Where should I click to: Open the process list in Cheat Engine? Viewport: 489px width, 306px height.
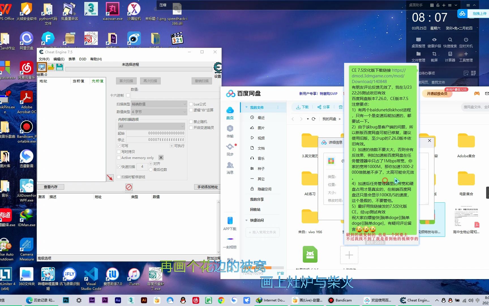[42, 67]
